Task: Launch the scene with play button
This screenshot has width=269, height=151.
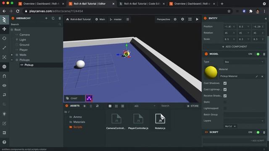Action: pyautogui.click(x=197, y=19)
